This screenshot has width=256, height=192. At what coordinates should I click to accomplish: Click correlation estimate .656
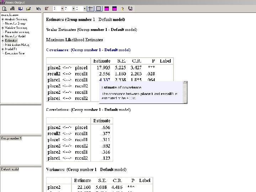point(106,128)
